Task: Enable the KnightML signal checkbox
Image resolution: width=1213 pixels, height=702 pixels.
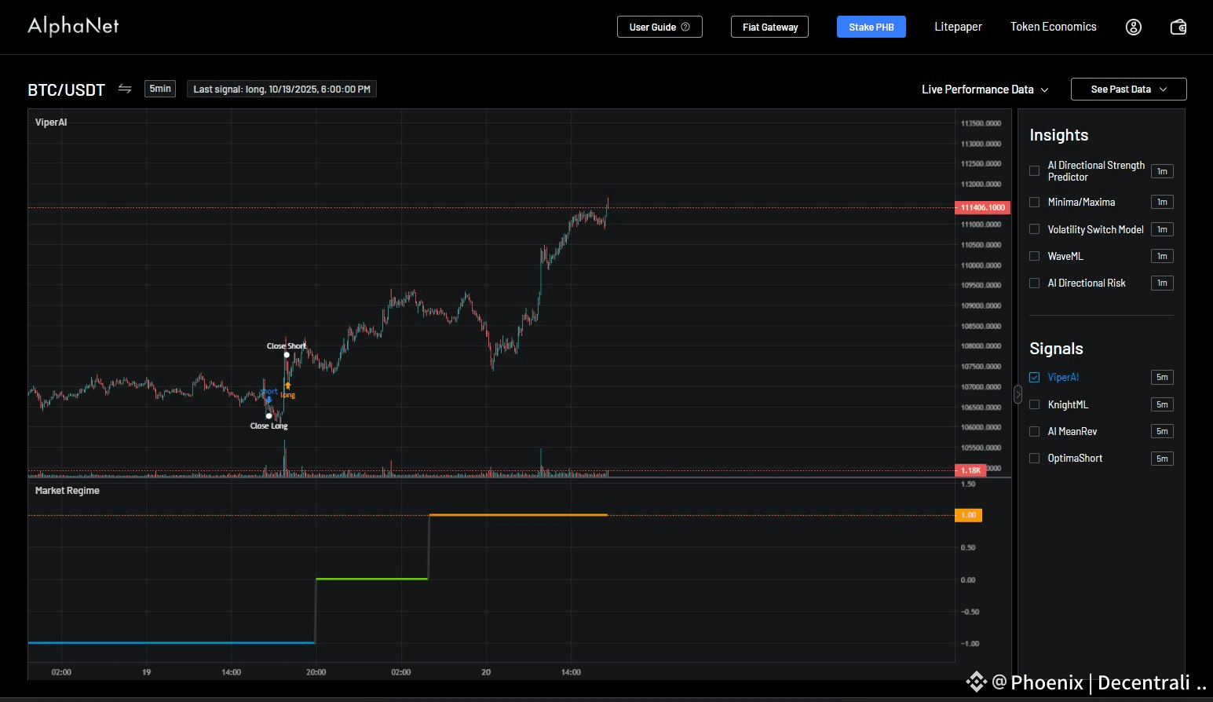Action: pyautogui.click(x=1034, y=404)
